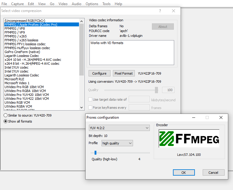The height and width of the screenshot is (190, 233).
Task: Select UtVideo RGBA VCM codec
Action: pos(42,106)
